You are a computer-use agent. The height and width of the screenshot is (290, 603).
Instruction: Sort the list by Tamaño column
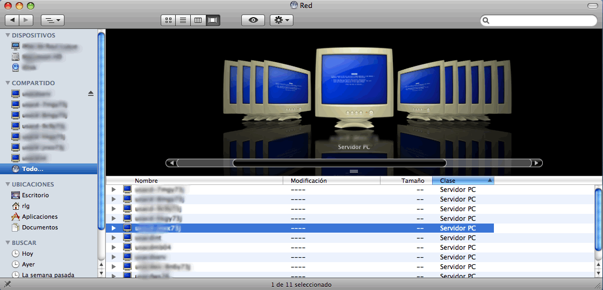[406, 180]
